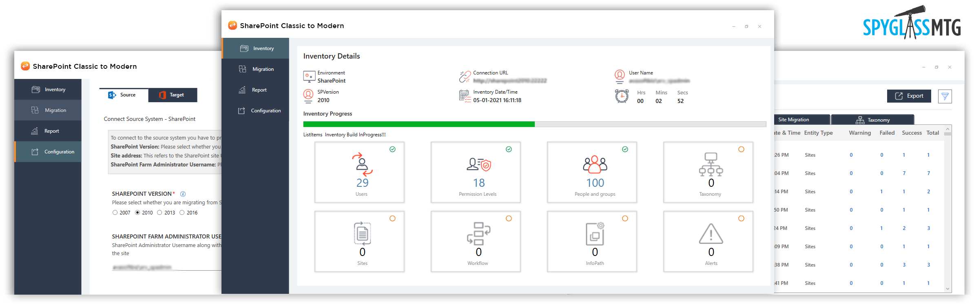Click the "Inventory Details" heading
Screen dimensions: 974x304
[x=332, y=56]
